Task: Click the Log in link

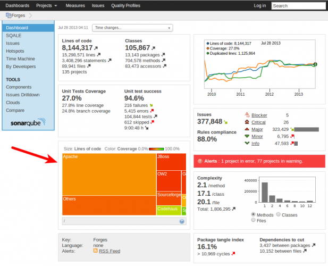Action: 260,5
